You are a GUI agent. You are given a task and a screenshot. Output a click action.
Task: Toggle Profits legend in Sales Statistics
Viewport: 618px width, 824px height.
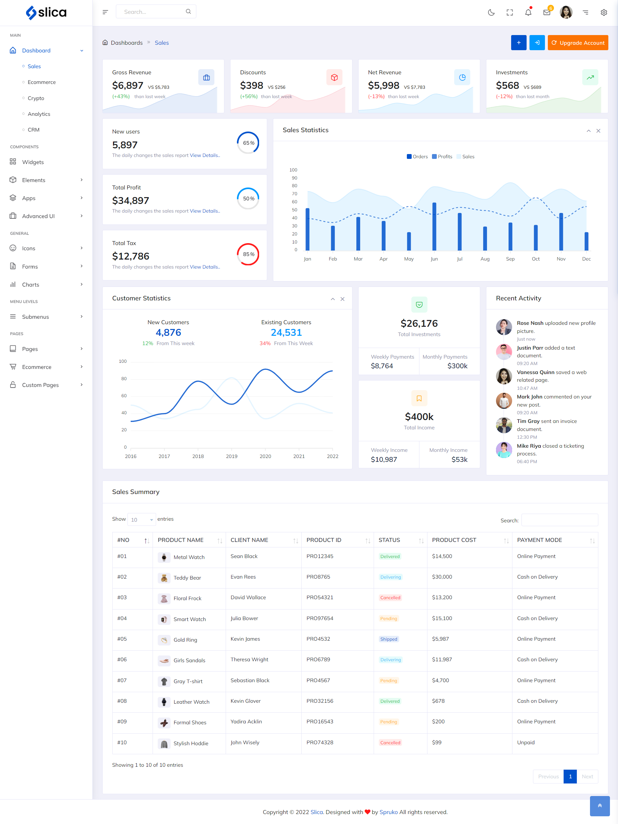(x=442, y=157)
